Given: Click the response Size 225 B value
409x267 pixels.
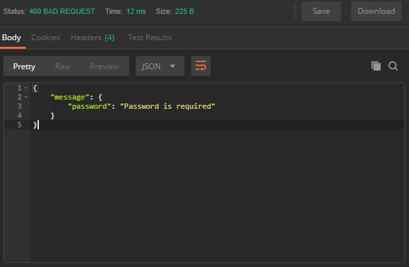Looking at the screenshot, I should tap(184, 11).
